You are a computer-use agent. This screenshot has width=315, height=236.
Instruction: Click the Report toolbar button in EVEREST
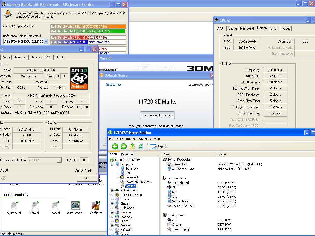(x=159, y=146)
